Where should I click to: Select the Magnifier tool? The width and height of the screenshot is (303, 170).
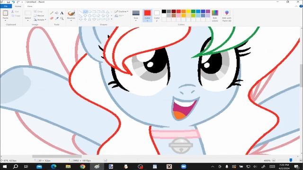(62, 18)
